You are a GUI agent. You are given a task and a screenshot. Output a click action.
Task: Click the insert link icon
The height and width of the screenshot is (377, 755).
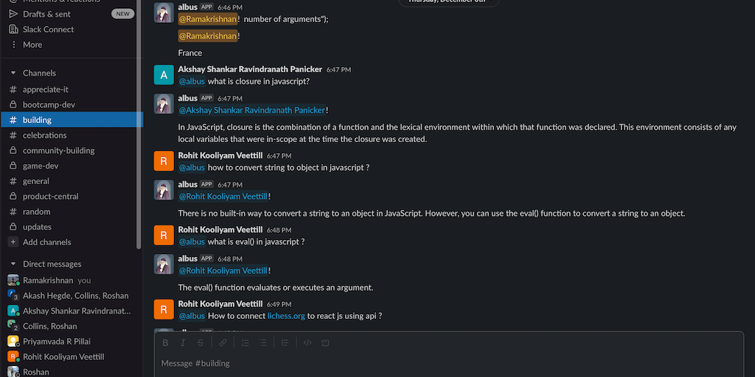click(223, 342)
